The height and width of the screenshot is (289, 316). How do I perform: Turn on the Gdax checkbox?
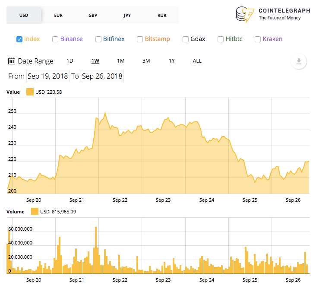tap(186, 39)
